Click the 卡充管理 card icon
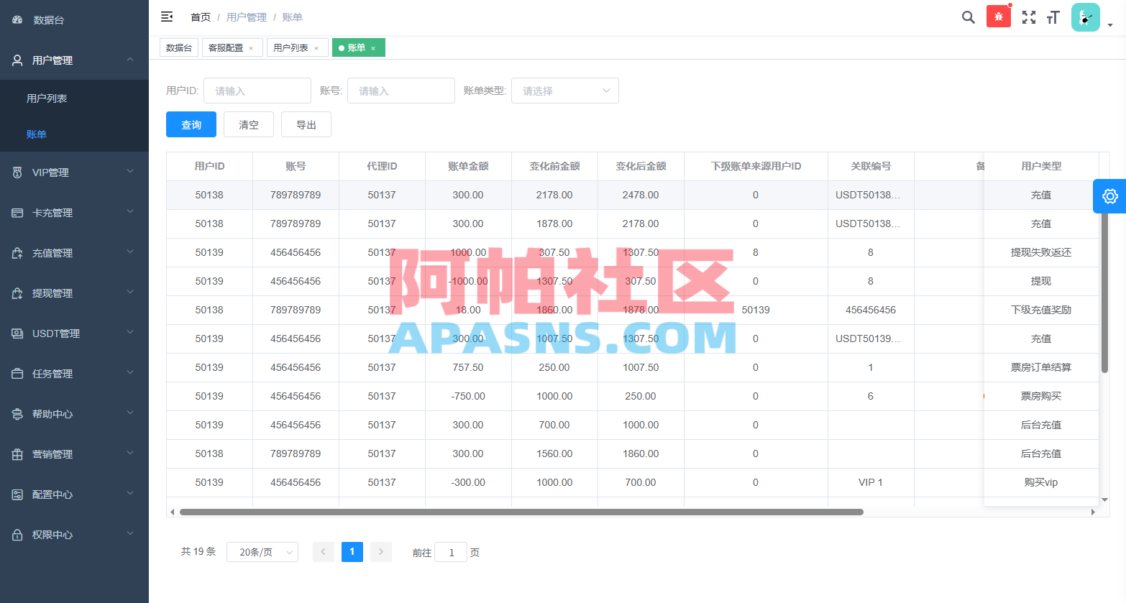Viewport: 1126px width, 603px height. [x=17, y=213]
